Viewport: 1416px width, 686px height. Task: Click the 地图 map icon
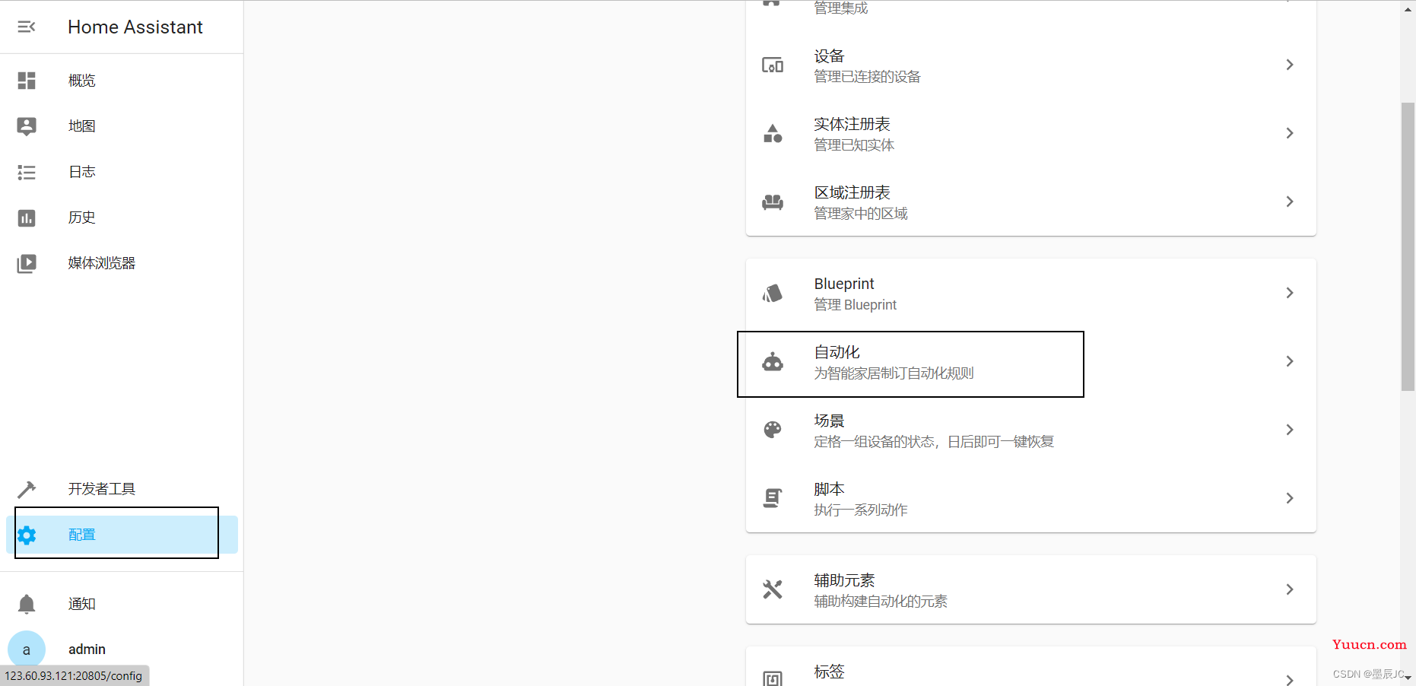coord(27,126)
